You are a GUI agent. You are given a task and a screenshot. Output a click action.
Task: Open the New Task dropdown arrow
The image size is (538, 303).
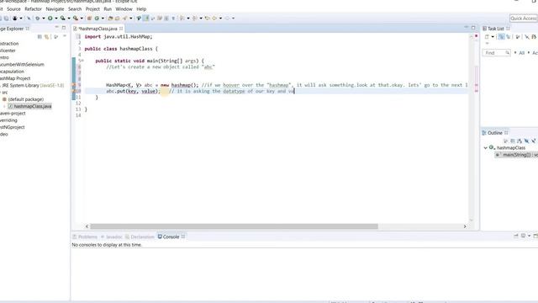pos(493,37)
